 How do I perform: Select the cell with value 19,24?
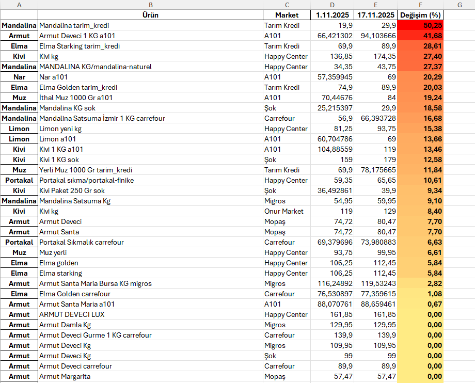click(420, 98)
